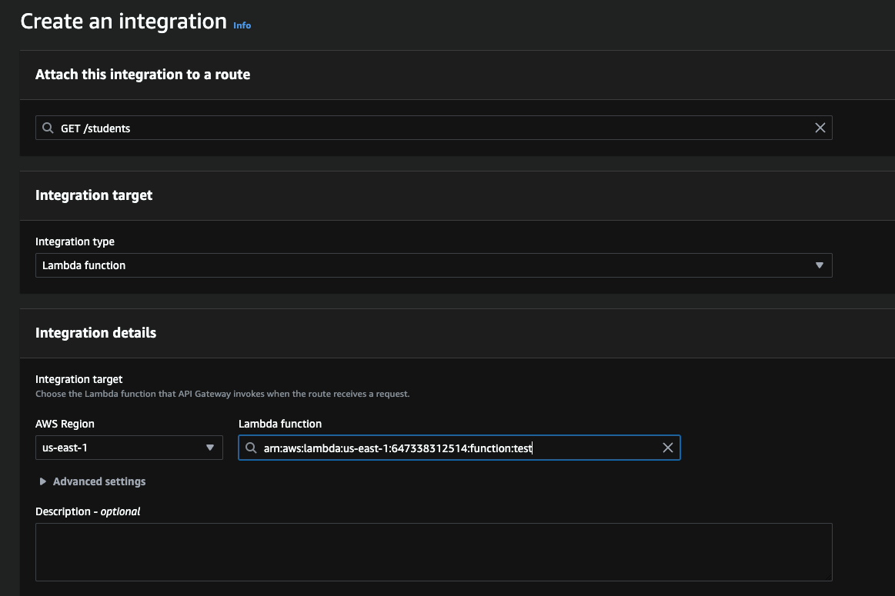Image resolution: width=895 pixels, height=596 pixels.
Task: Click the Lambda function ARN input field
Action: point(459,448)
